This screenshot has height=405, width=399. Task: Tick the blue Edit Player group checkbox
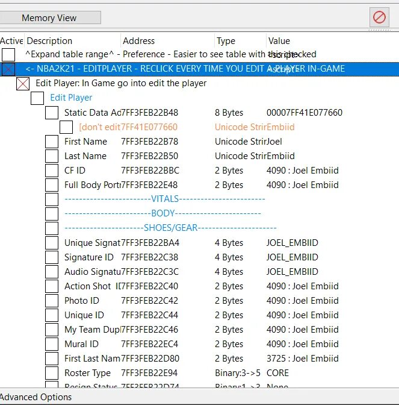tap(37, 98)
